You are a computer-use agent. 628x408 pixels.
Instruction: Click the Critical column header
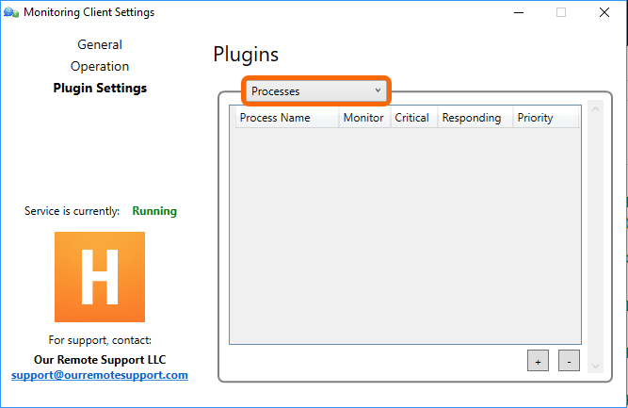[x=413, y=118]
